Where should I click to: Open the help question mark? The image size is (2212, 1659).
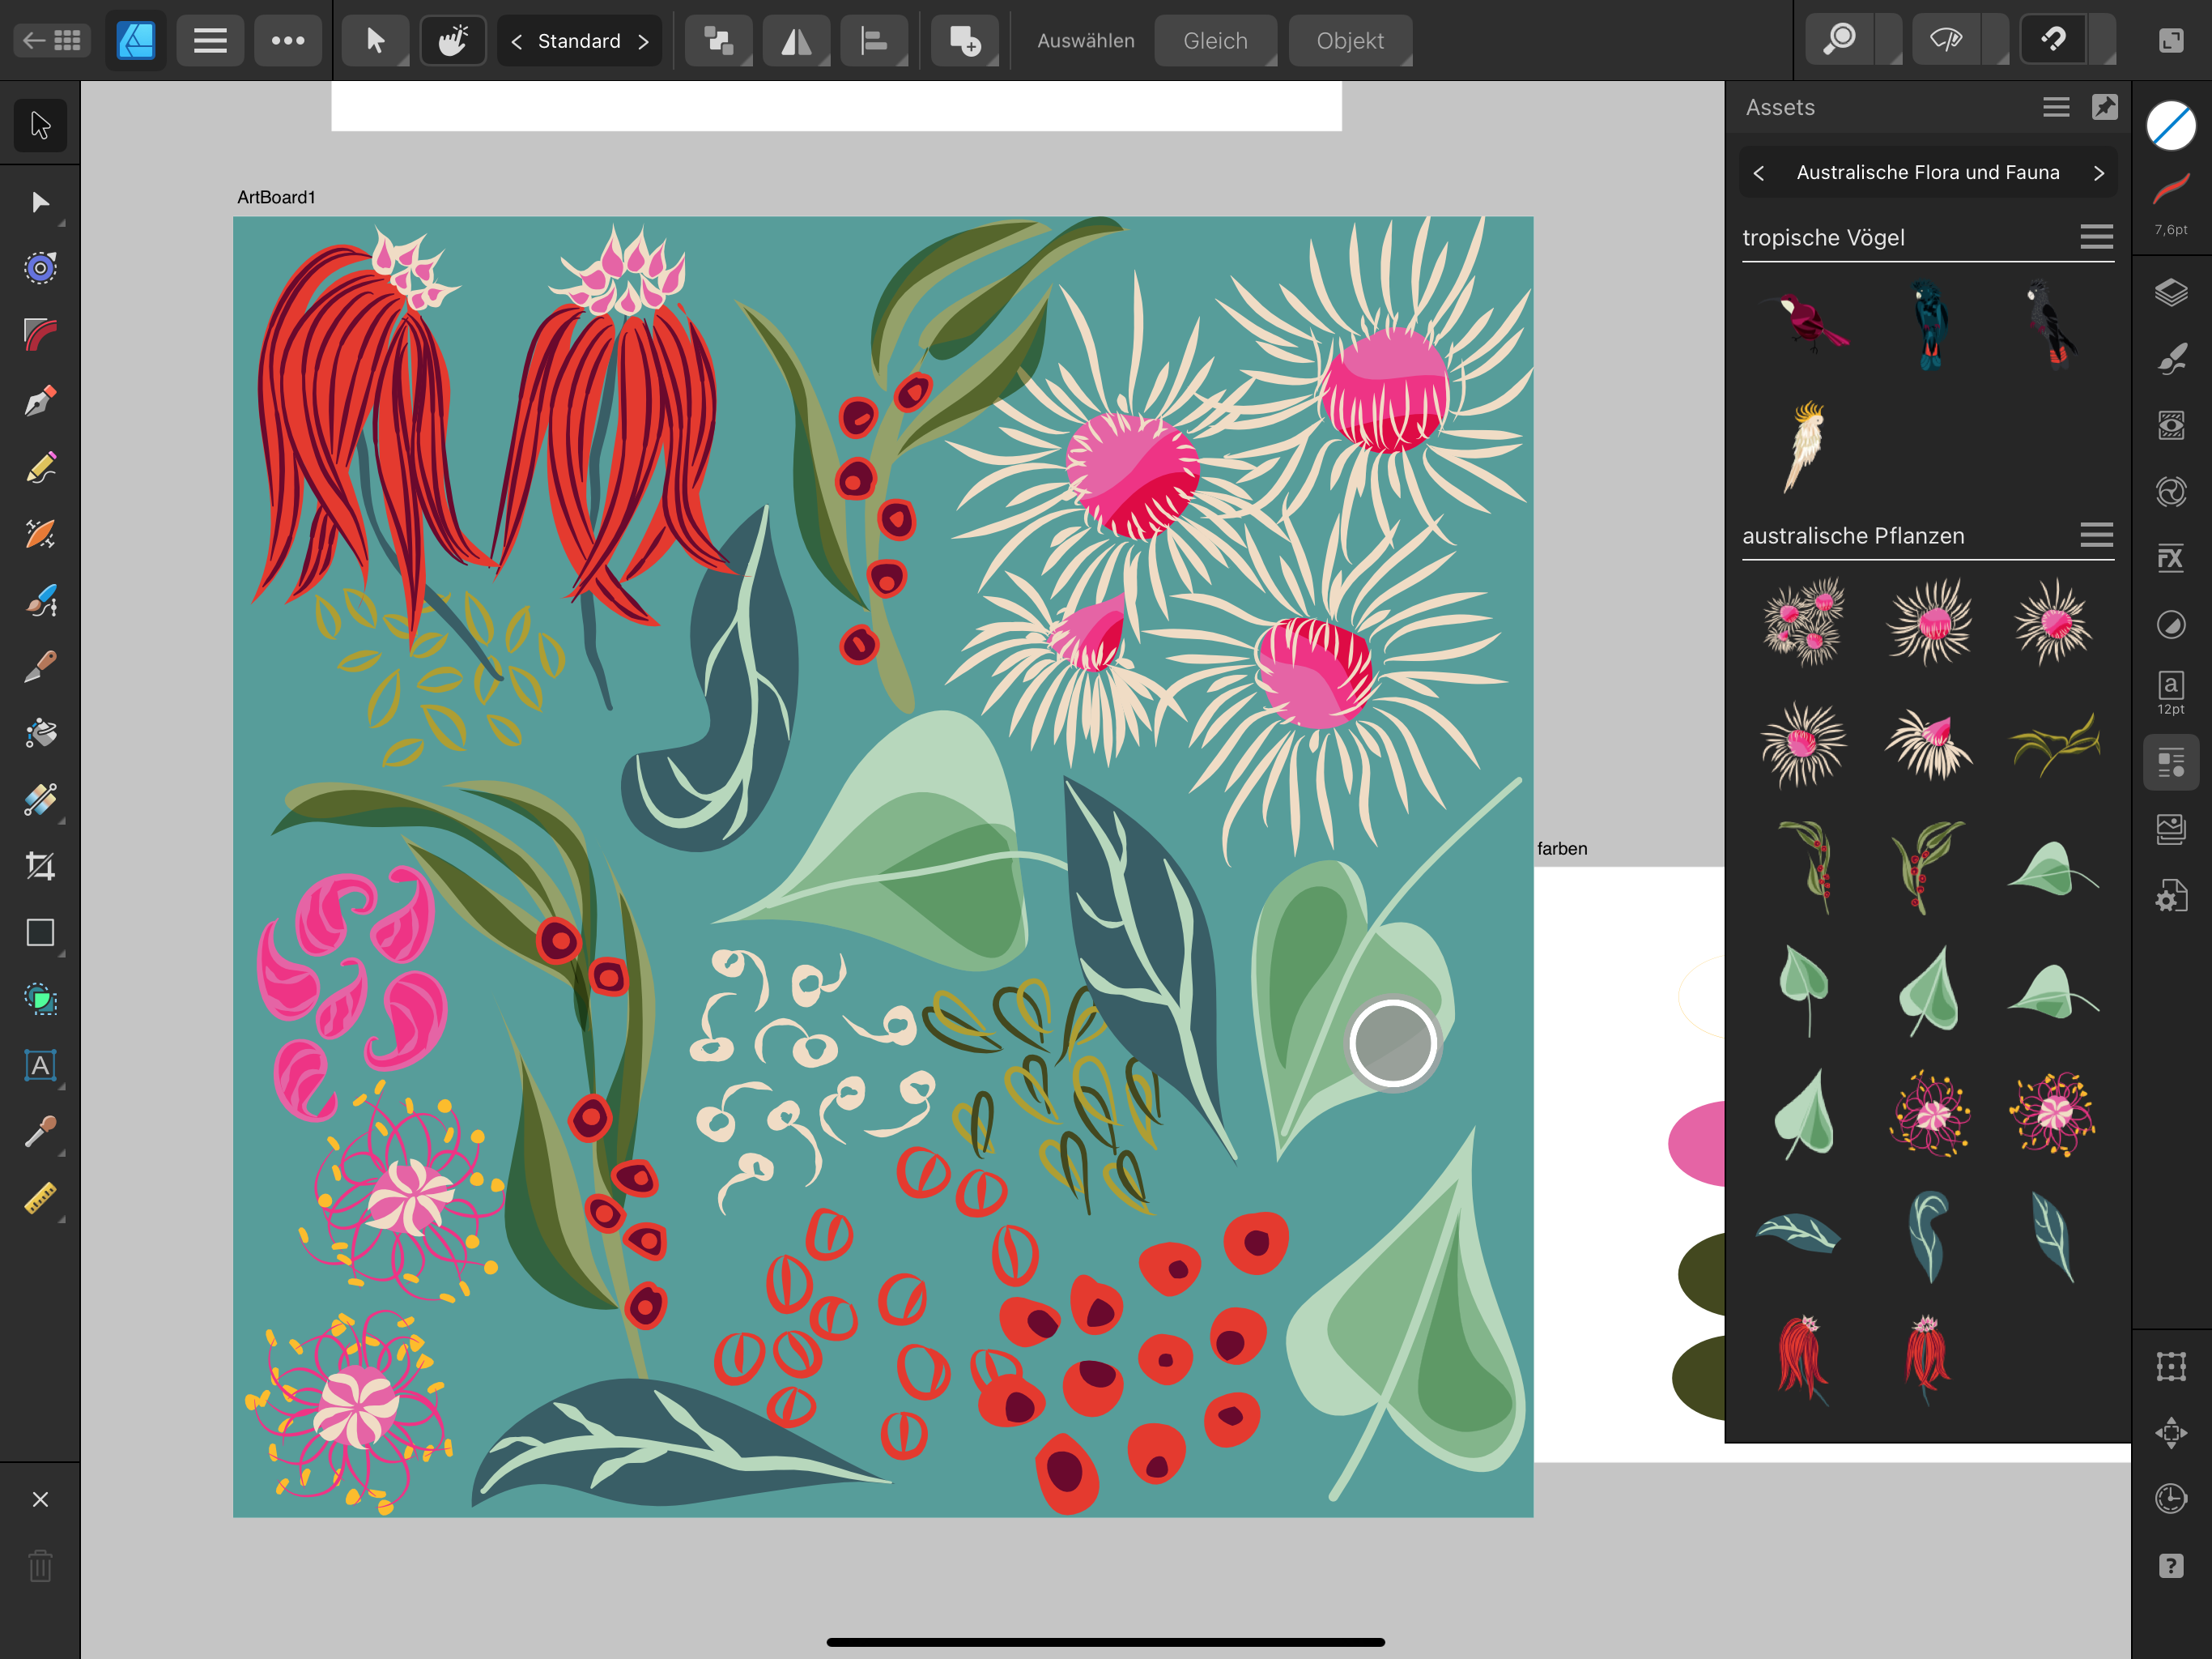point(2171,1566)
